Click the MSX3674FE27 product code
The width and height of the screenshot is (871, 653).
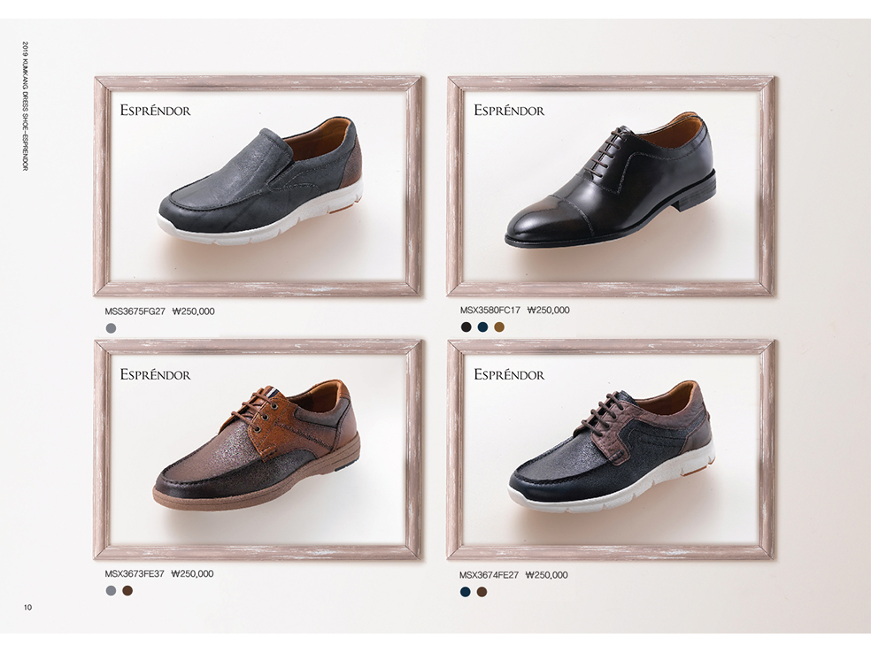[x=489, y=575]
